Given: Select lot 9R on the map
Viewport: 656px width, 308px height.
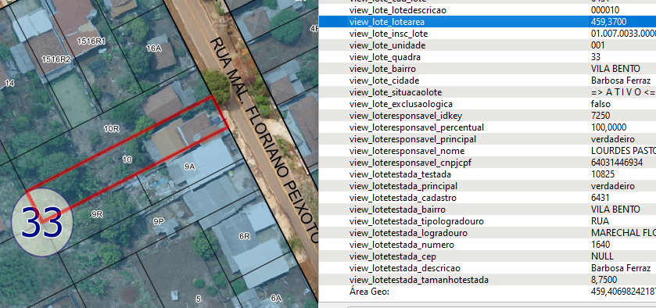Looking at the screenshot, I should coord(97,214).
